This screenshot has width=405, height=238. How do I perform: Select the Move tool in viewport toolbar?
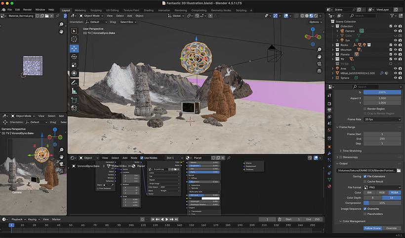74,48
